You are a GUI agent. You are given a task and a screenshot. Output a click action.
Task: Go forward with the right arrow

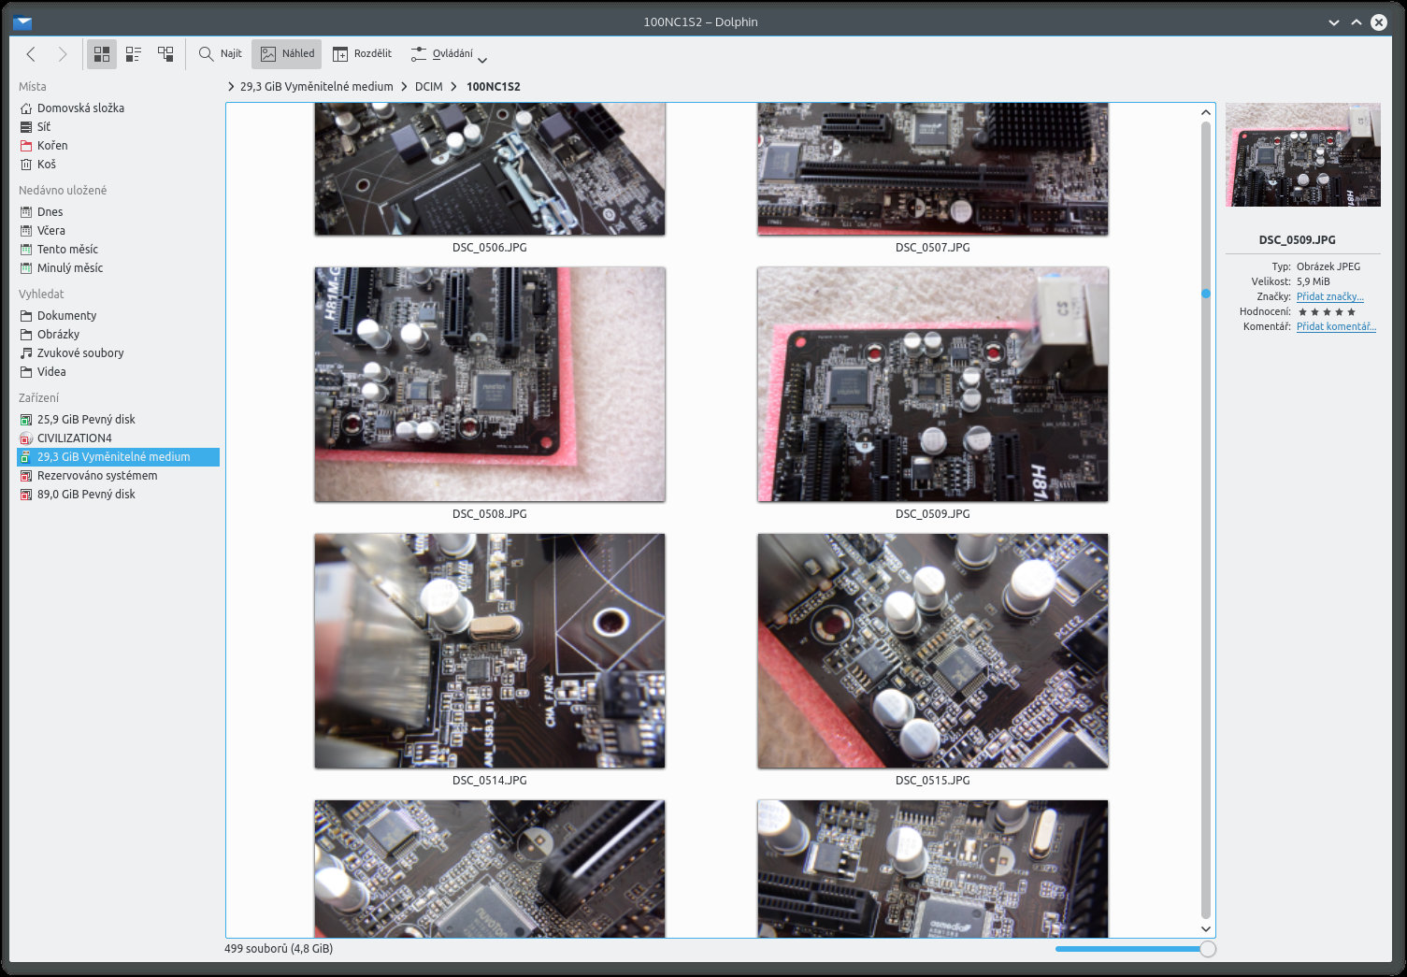coord(62,54)
